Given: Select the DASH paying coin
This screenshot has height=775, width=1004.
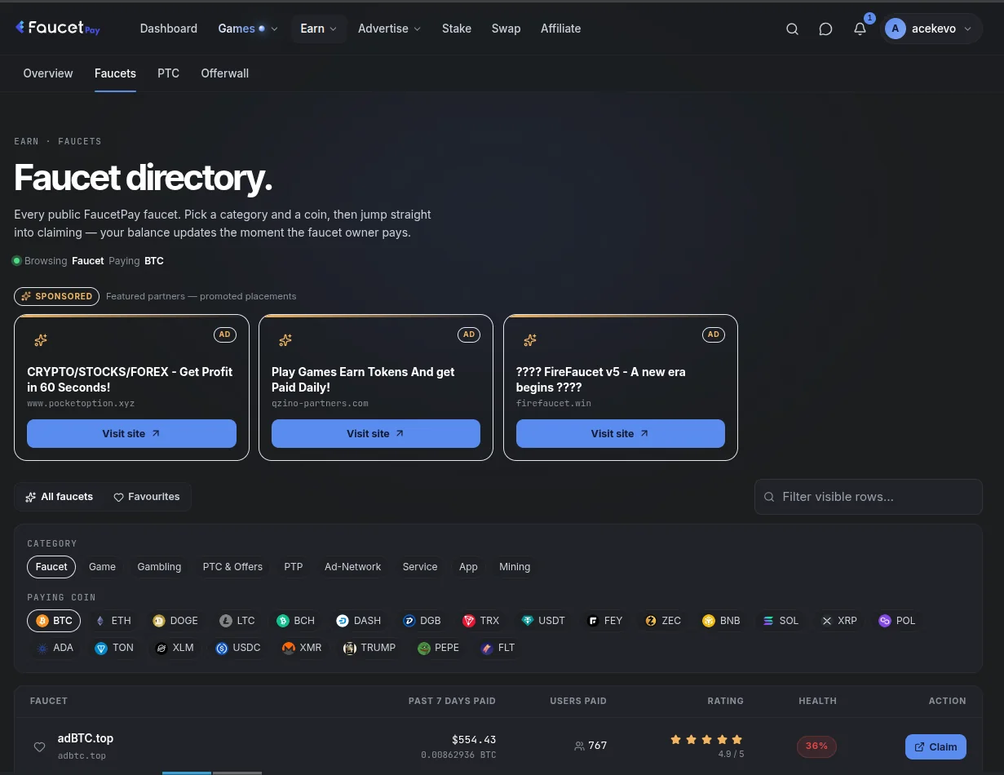Looking at the screenshot, I should tap(359, 621).
